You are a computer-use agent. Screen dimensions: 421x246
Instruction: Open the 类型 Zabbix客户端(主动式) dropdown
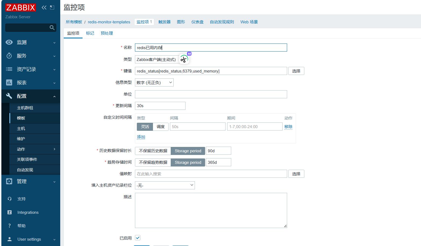coord(158,59)
